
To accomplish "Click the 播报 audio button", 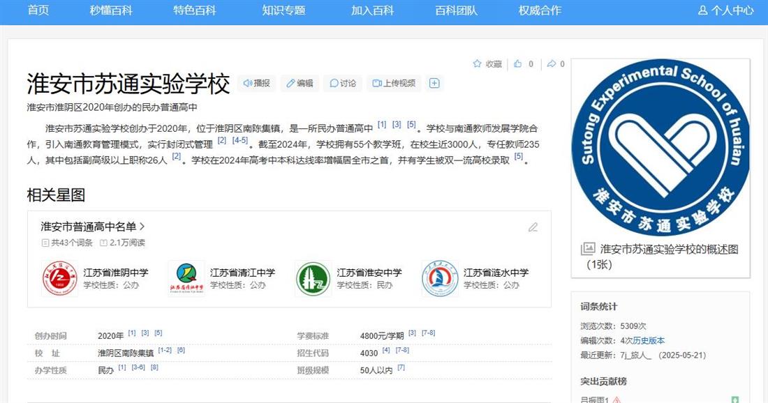I will (257, 83).
